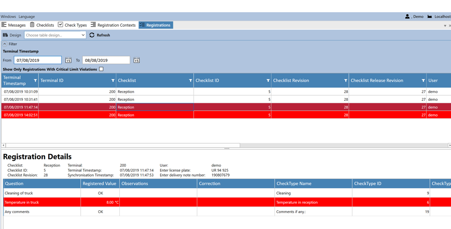Open the table design dropdown
This screenshot has height=229, width=451.
(x=55, y=35)
